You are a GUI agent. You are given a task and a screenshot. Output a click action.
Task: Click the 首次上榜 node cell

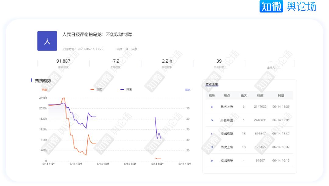click(227, 107)
